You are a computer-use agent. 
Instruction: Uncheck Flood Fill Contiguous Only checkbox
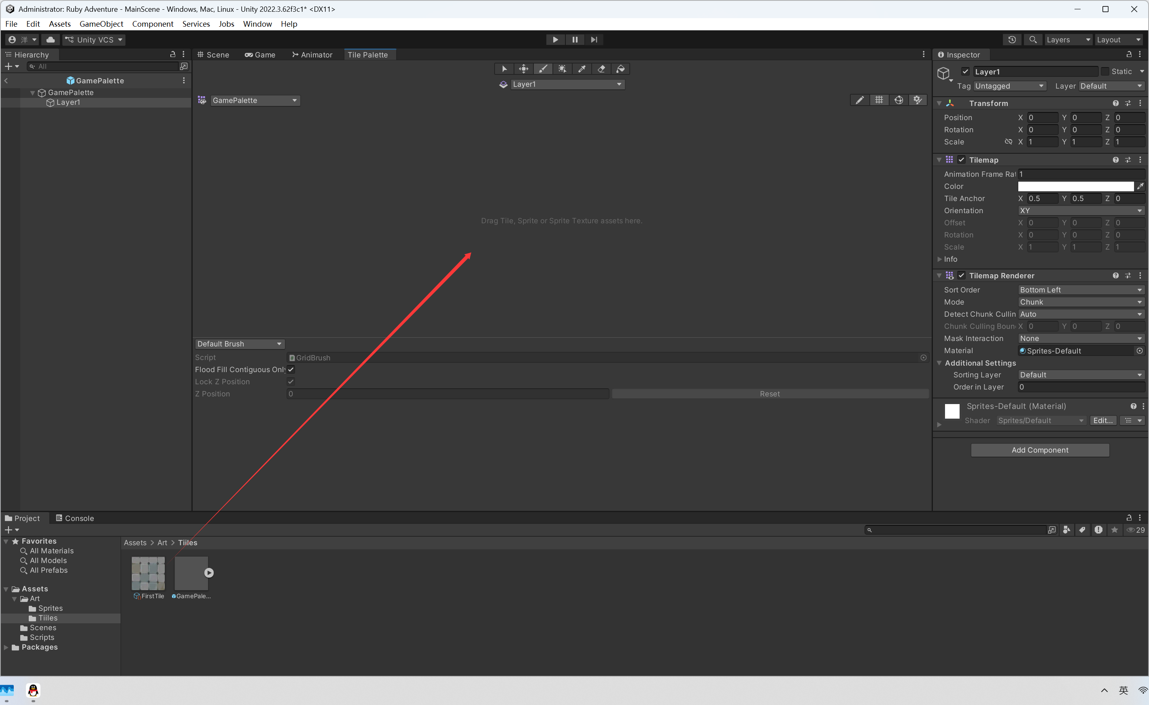(x=291, y=369)
